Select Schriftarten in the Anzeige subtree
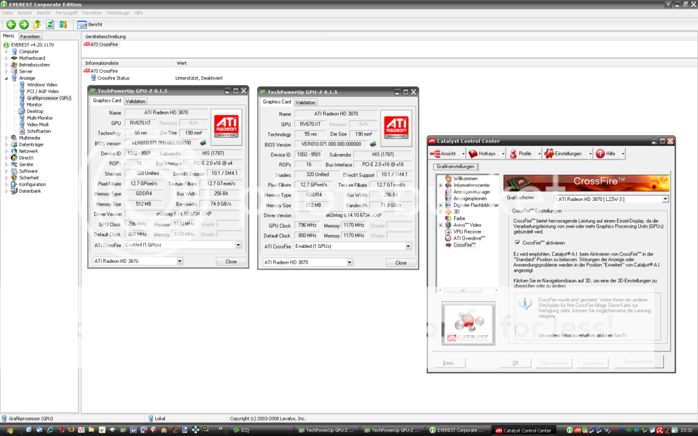 point(39,131)
